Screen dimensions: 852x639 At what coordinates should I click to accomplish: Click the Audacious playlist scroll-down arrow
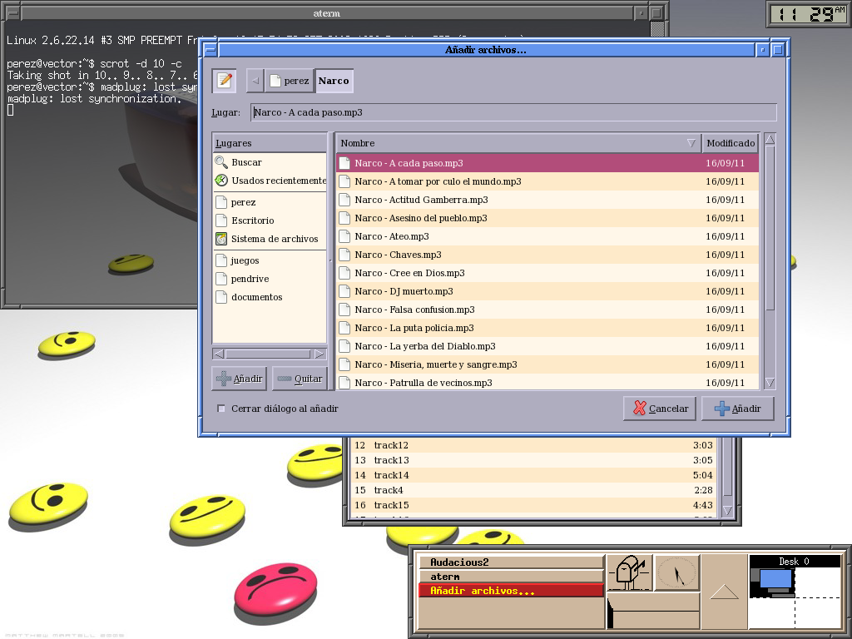point(727,511)
